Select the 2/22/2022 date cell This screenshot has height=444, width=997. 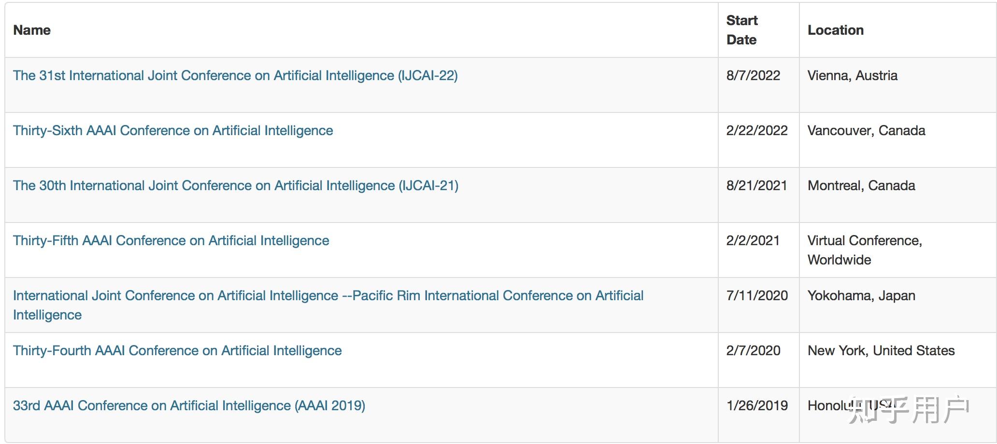(757, 131)
